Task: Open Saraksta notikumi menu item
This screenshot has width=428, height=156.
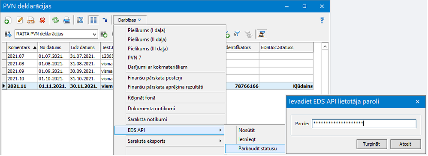Action: (x=148, y=119)
